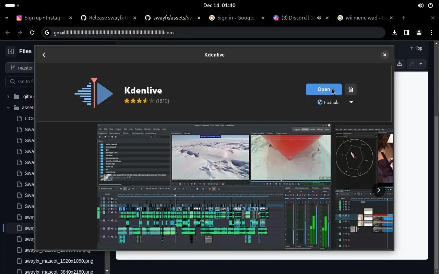Uninstall Kdenlive with the trash icon
The image size is (439, 274).
pyautogui.click(x=351, y=89)
